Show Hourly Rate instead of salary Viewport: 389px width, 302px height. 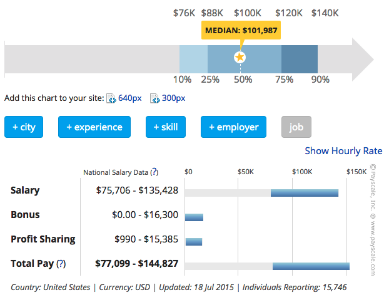[343, 150]
